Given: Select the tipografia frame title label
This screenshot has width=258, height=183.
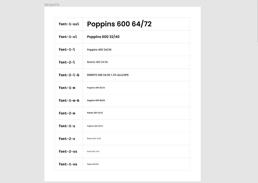Looking at the screenshot, I should pyautogui.click(x=52, y=5).
